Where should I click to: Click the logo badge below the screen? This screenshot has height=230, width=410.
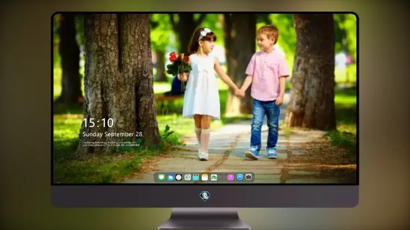[x=205, y=196]
